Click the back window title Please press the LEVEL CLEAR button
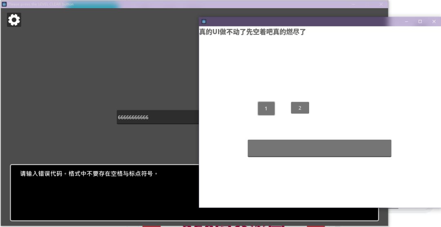This screenshot has height=227, width=441. pos(41,4)
